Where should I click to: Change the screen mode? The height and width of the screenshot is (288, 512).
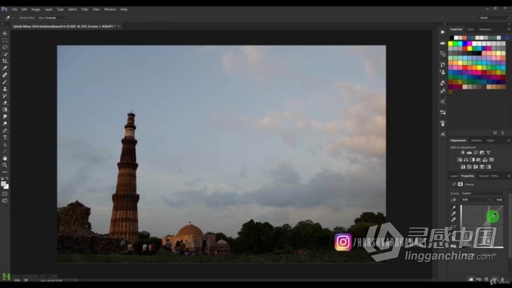tap(5, 201)
